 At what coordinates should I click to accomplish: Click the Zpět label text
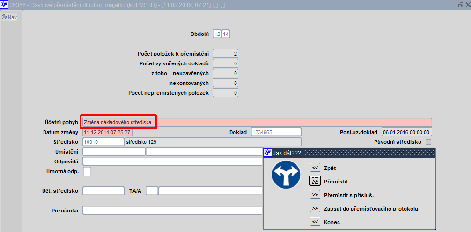[330, 168]
